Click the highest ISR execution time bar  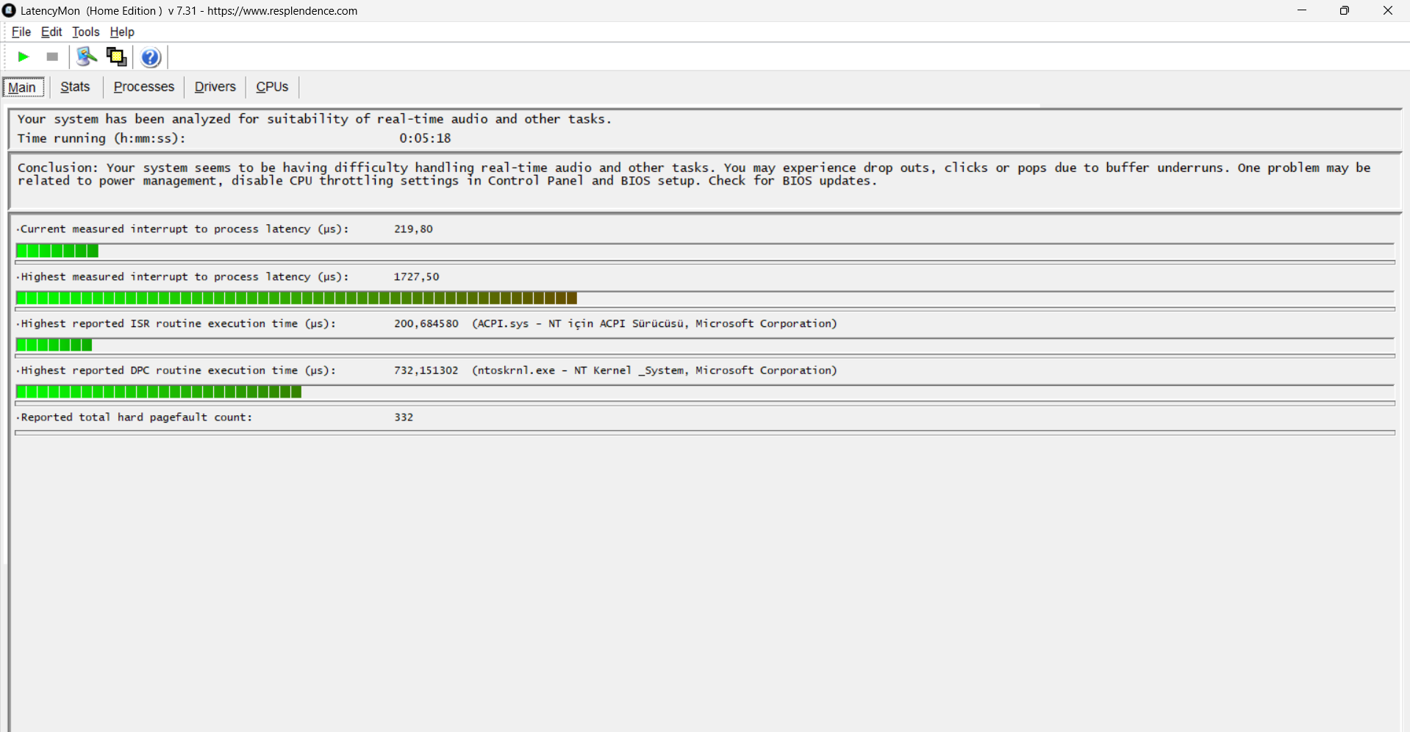[x=705, y=345]
